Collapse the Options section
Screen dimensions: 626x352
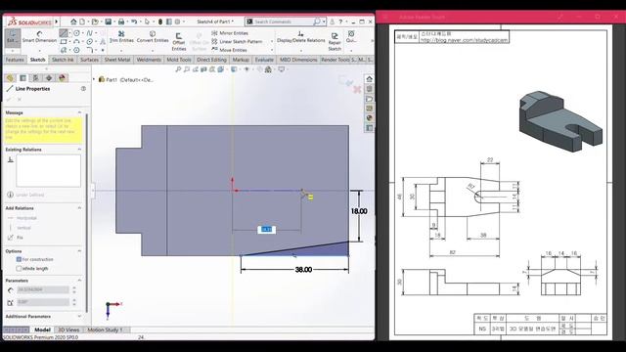tap(79, 251)
